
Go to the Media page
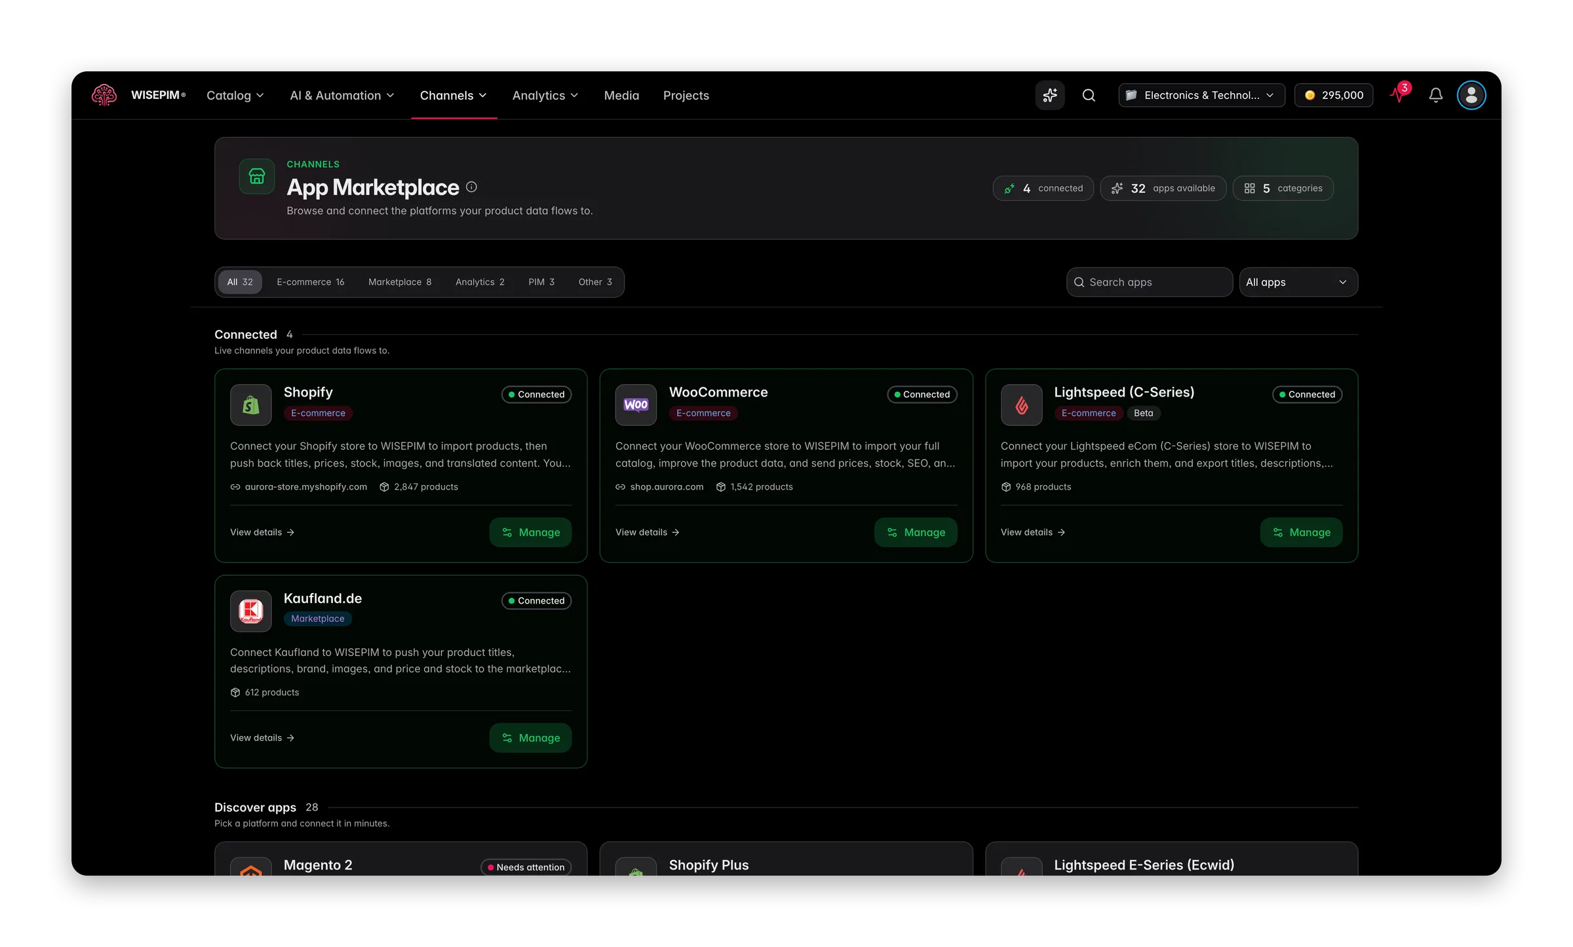621,95
